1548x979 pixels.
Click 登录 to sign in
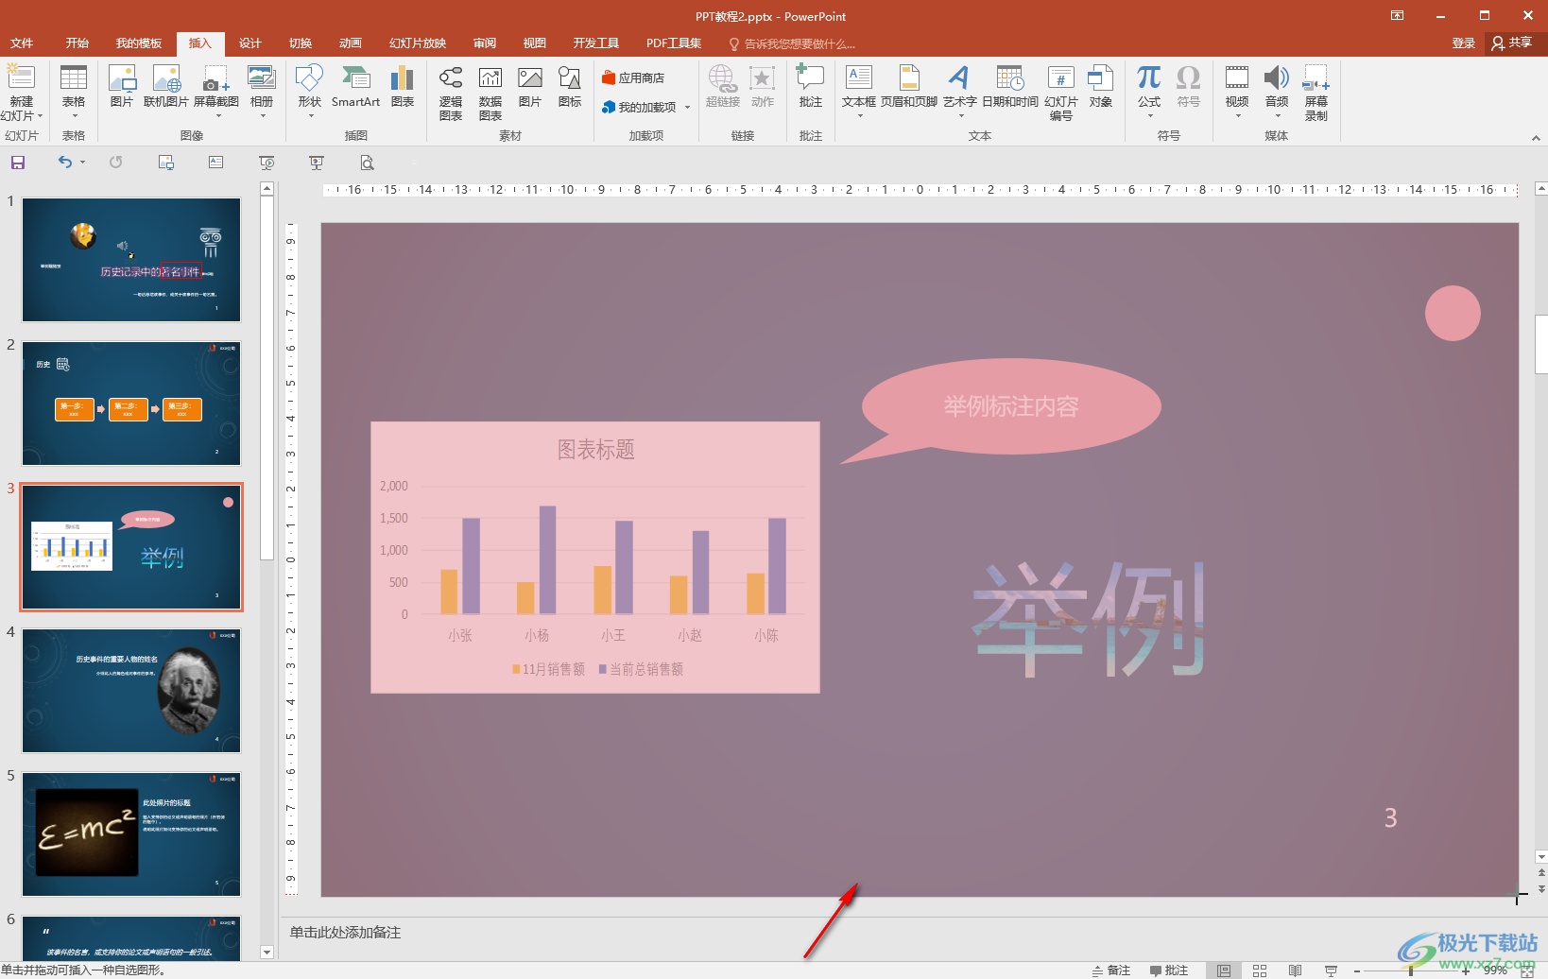[1464, 43]
